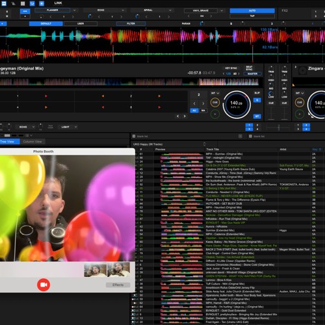Screen dimensions: 325x325
Task: Go to next pad page arrow
Action: click(185, 116)
